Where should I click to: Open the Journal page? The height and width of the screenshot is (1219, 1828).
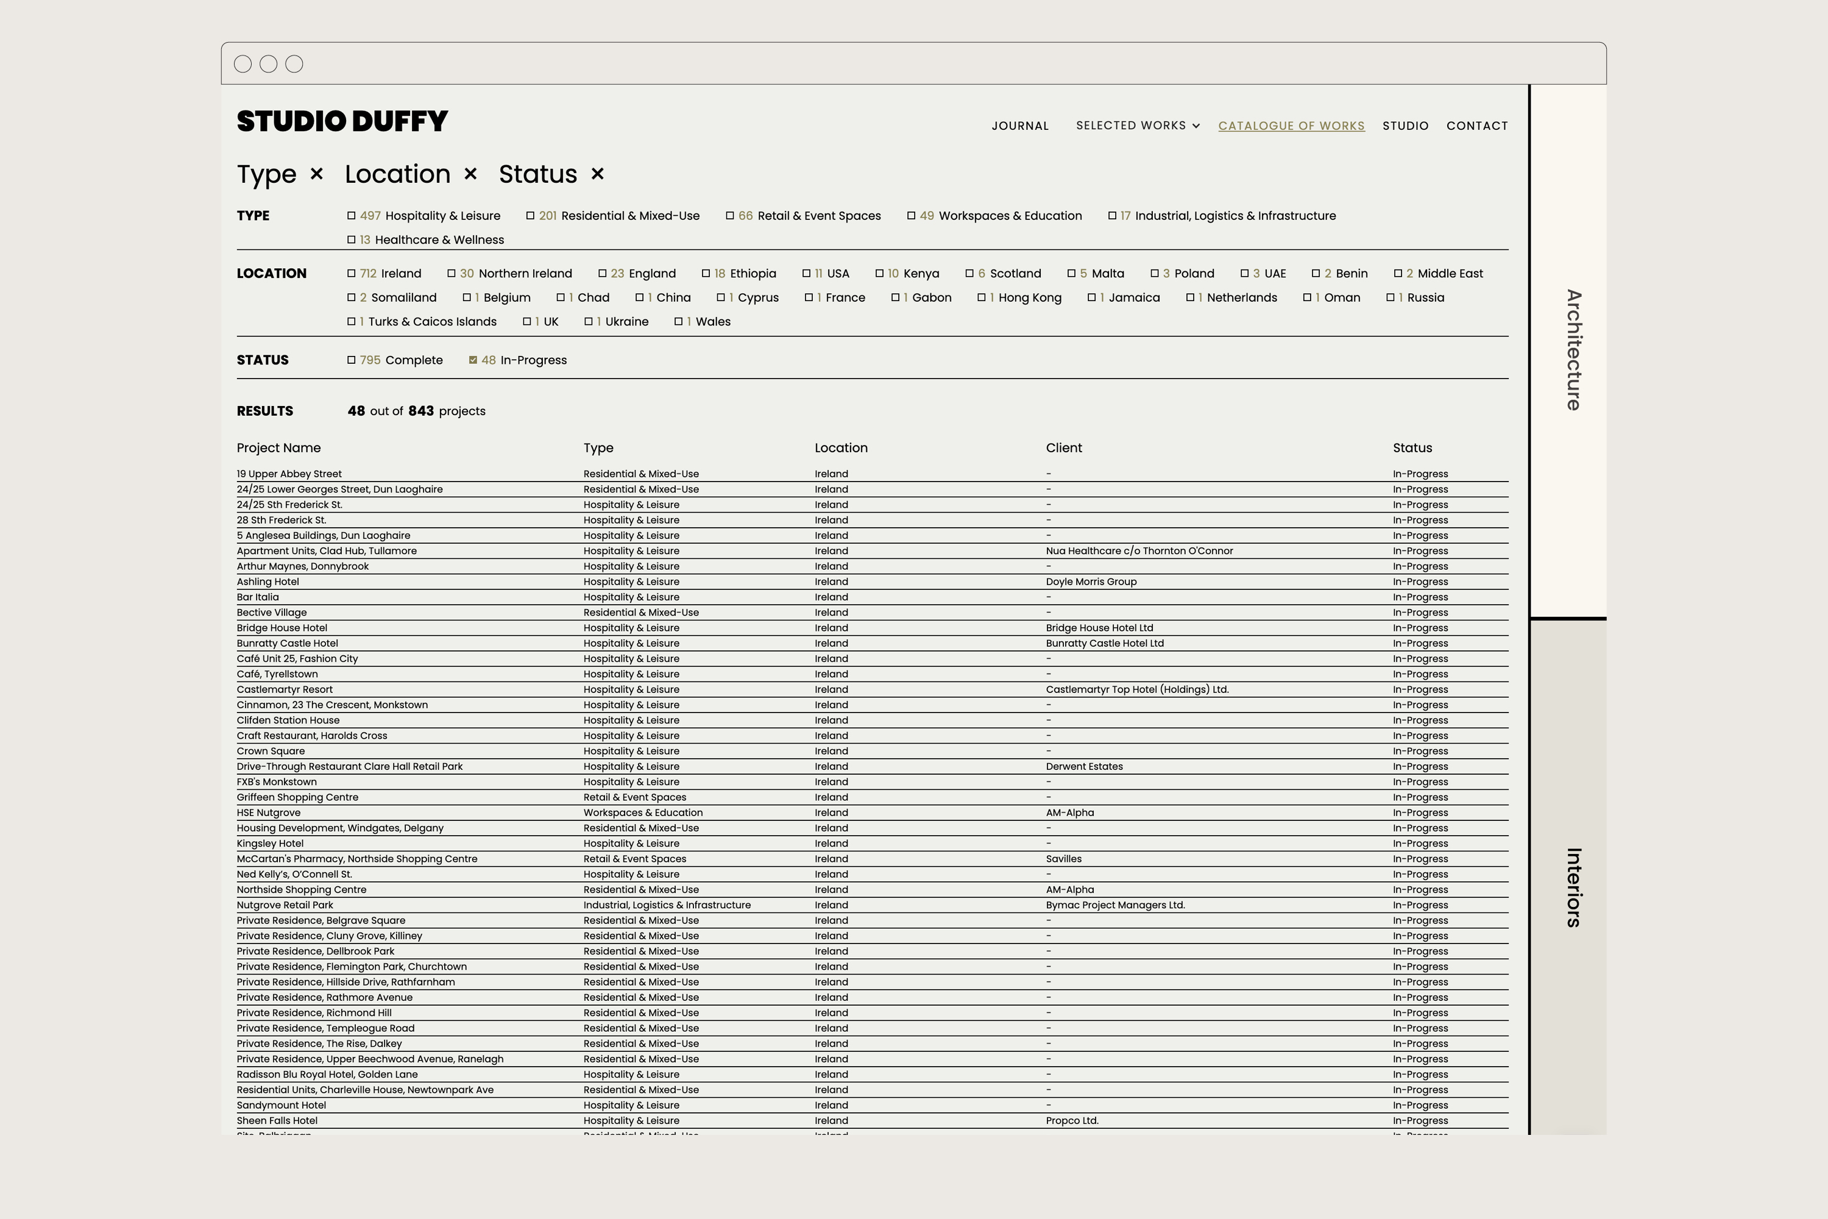coord(1019,126)
